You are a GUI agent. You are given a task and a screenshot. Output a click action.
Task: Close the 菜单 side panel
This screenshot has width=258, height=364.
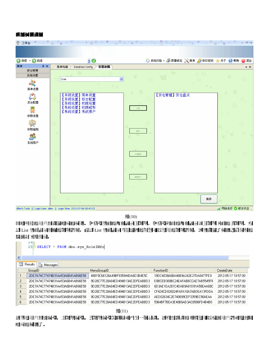tap(47, 66)
